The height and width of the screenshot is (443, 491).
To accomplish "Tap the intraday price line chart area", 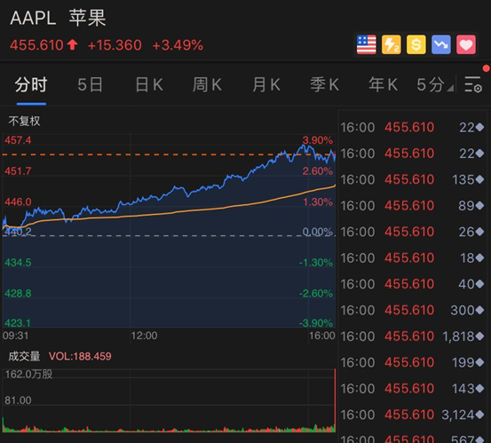I will [x=169, y=231].
